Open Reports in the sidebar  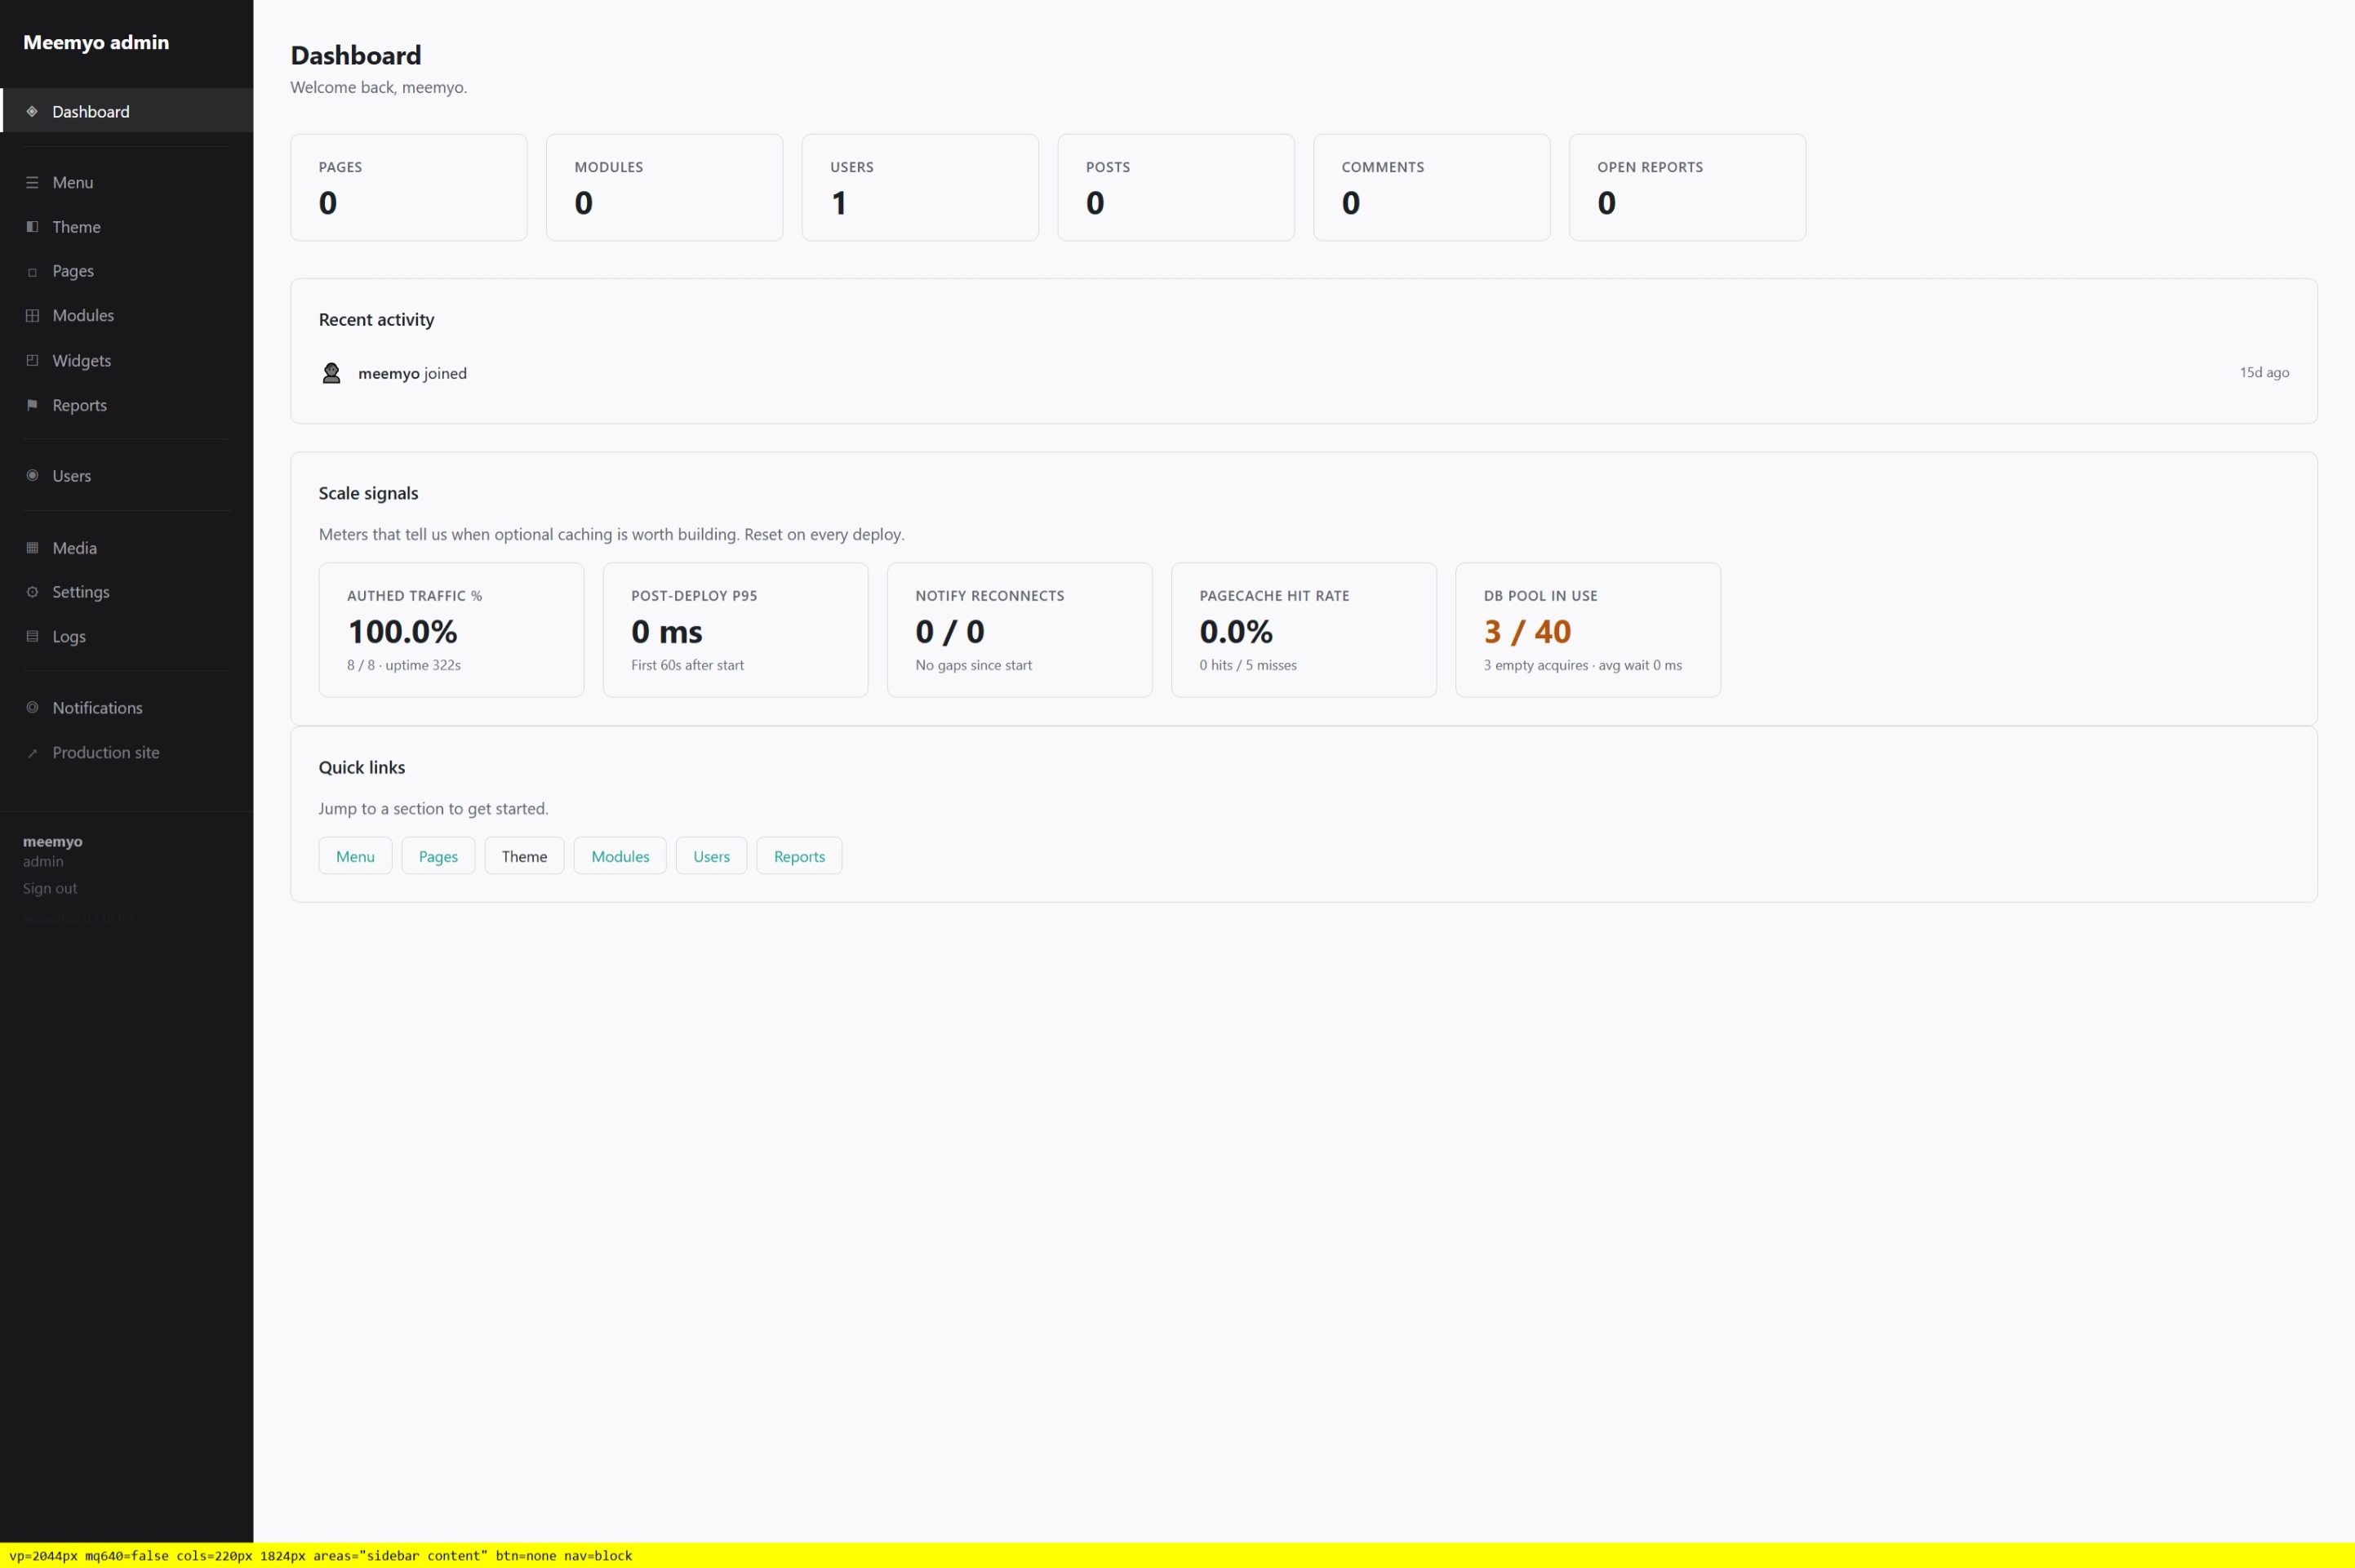[127, 405]
